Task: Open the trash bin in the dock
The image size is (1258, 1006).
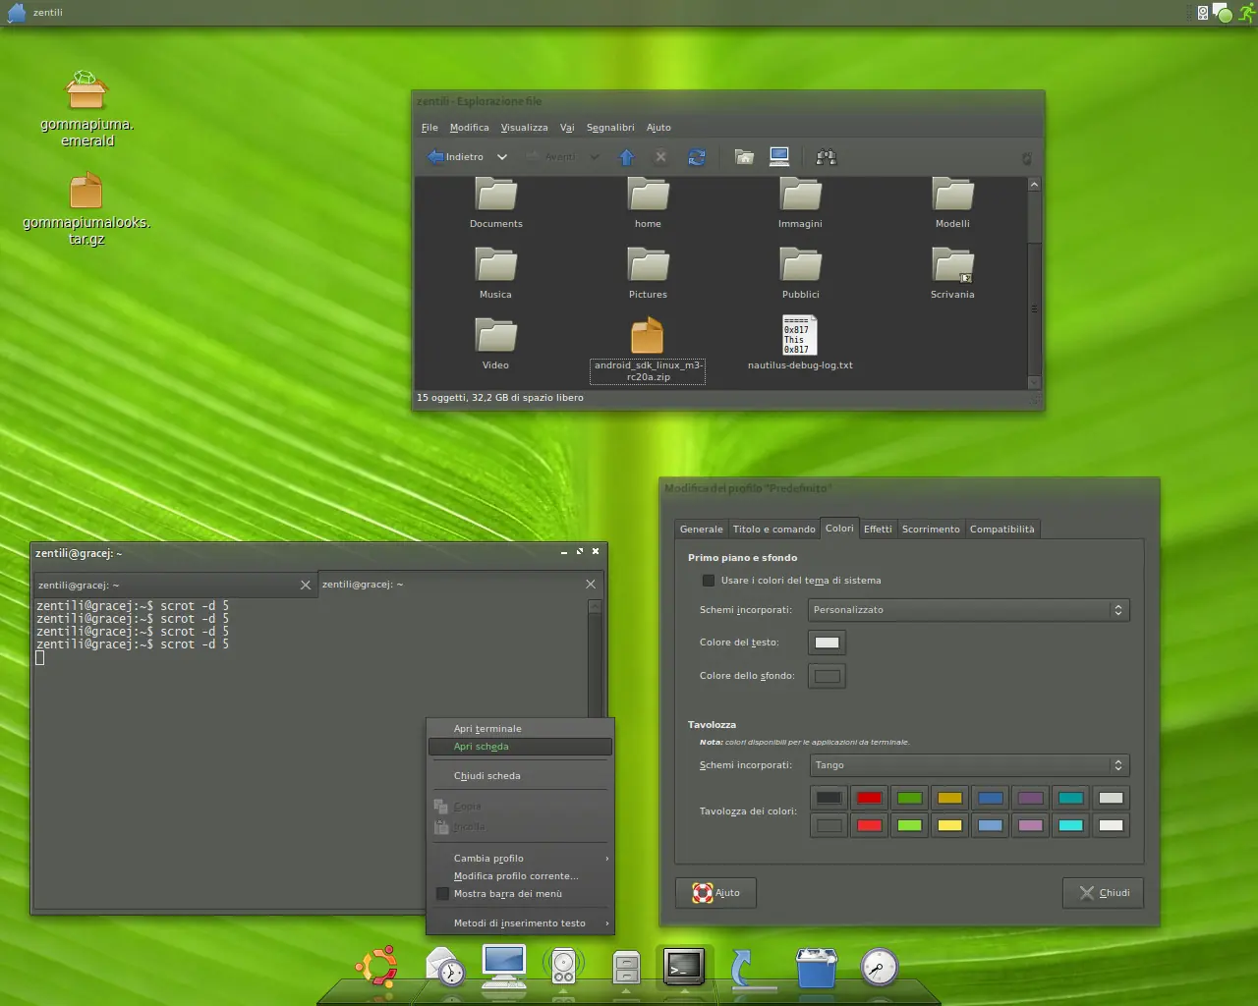Action: [x=817, y=967]
